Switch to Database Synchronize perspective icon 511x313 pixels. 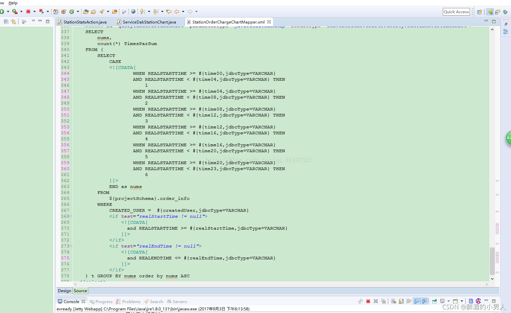pos(498,12)
